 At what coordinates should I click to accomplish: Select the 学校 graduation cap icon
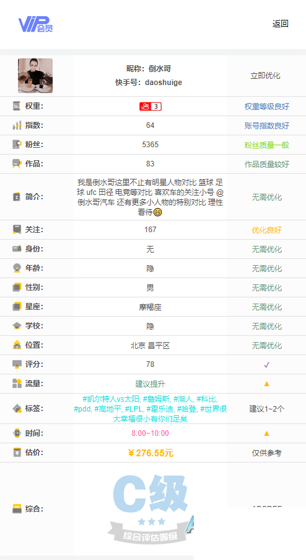click(x=17, y=326)
